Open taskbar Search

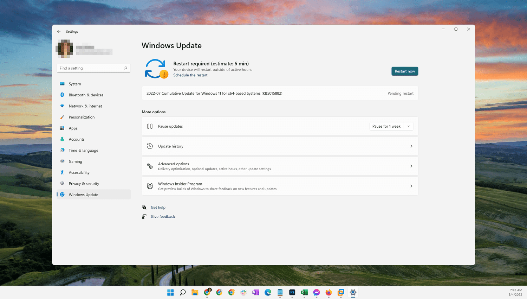point(183,292)
